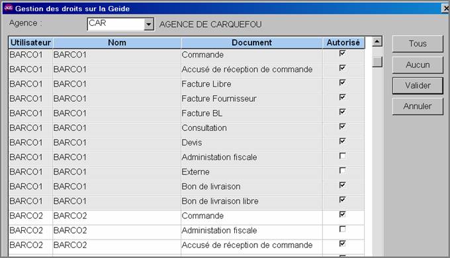Uncheck Autorisé for BARCO1 Commande
Image resolution: width=450 pixels, height=258 pixels.
(x=342, y=54)
